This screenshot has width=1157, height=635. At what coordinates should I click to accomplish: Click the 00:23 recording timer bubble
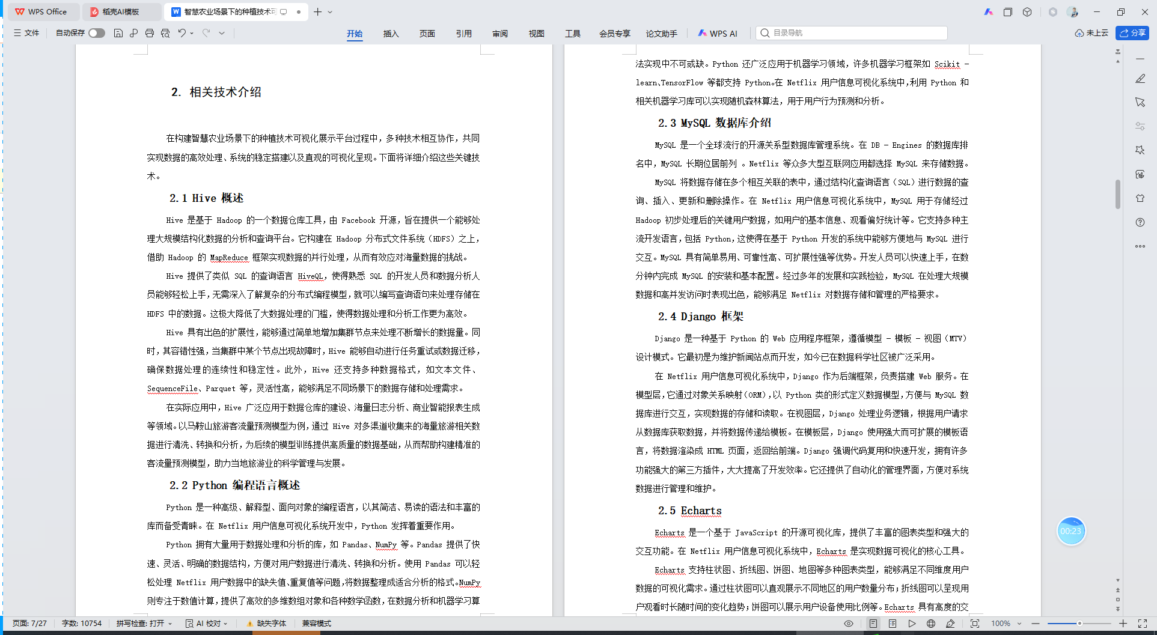click(1071, 531)
